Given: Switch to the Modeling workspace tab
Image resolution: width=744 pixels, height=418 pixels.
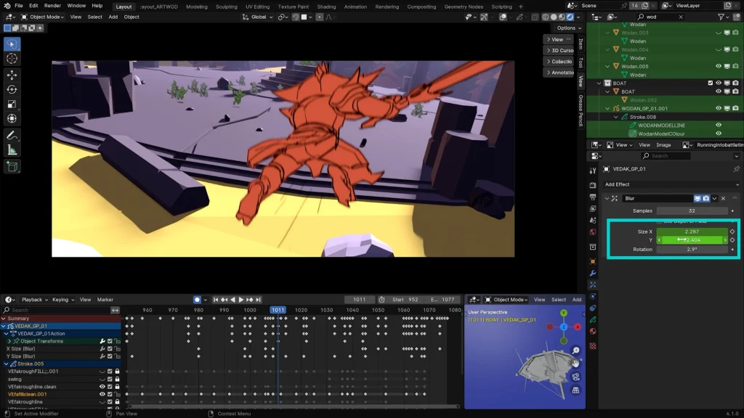Looking at the screenshot, I should click(196, 7).
